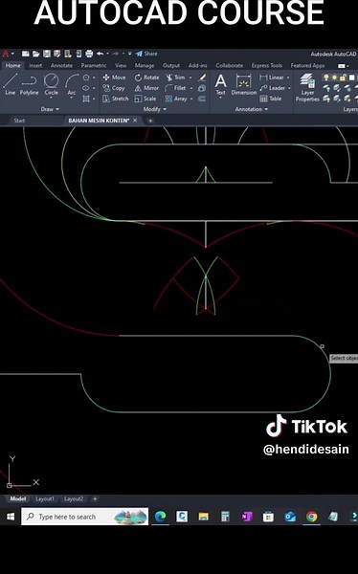
Task: Select the Dimension tool
Action: [x=244, y=84]
